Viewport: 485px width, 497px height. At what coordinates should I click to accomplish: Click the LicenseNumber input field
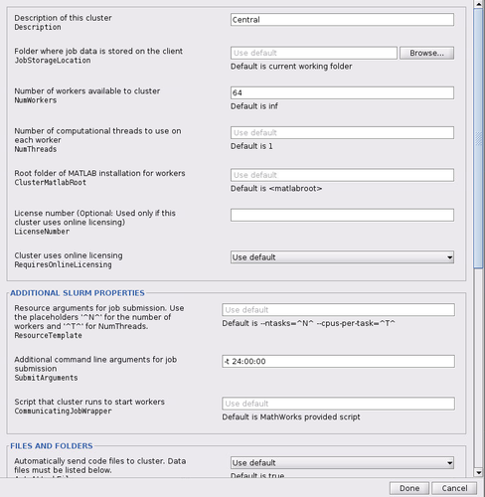coord(342,215)
